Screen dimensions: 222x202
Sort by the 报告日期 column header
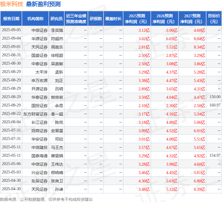pos(11,19)
